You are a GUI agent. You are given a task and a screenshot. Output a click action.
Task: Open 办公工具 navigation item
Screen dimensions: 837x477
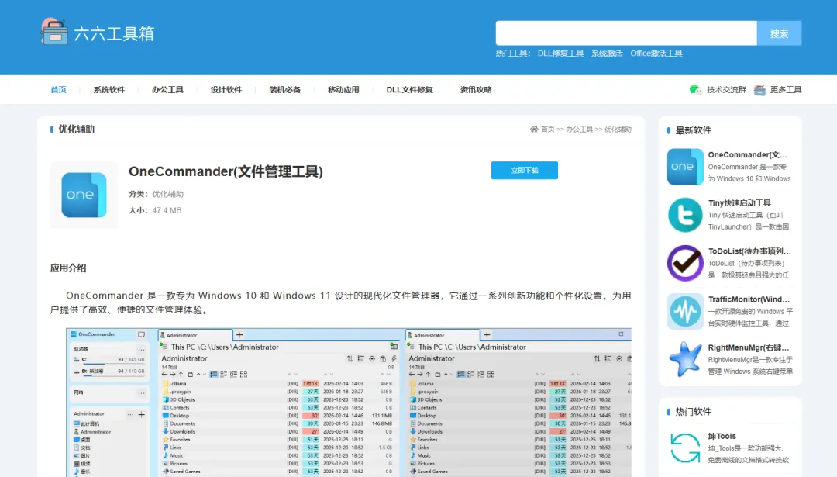coord(167,90)
